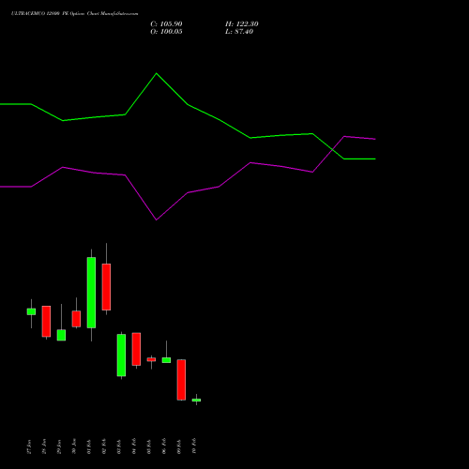
Task: Click the 09 Feb date label
Action: (x=179, y=446)
